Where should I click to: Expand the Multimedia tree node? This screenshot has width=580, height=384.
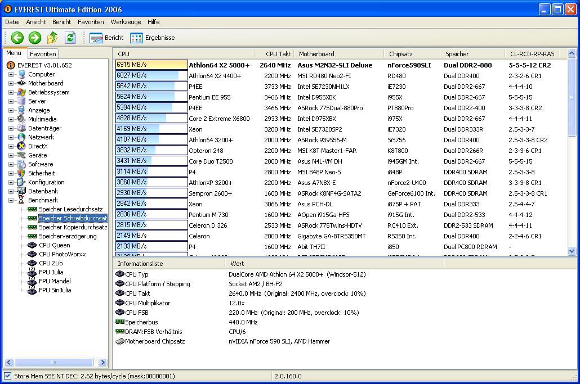click(x=11, y=119)
